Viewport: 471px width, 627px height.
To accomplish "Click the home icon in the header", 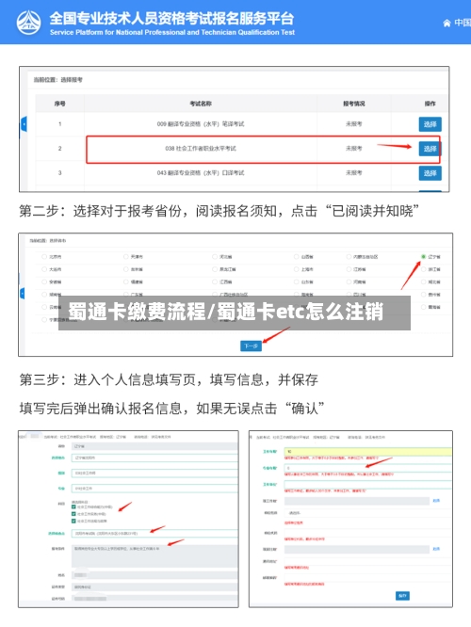I will coord(447,24).
